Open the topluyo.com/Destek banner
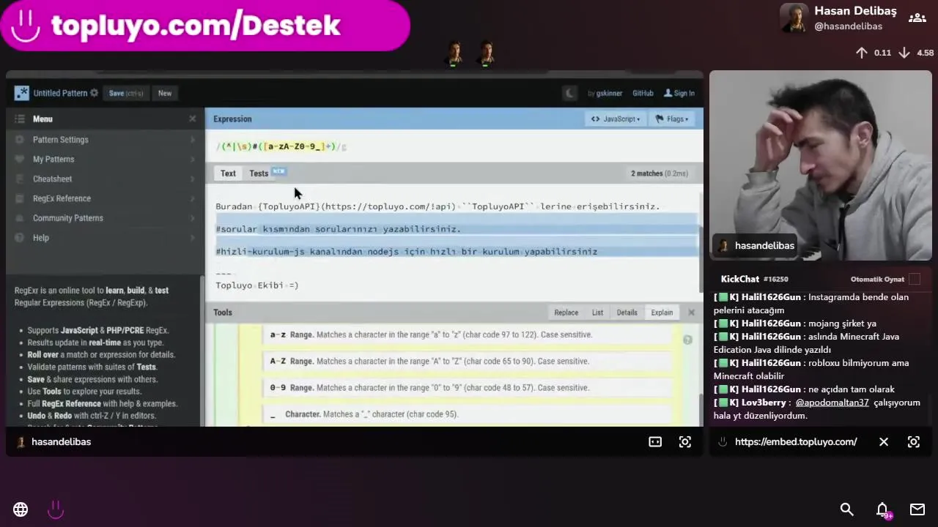This screenshot has height=527, width=938. pyautogui.click(x=205, y=26)
